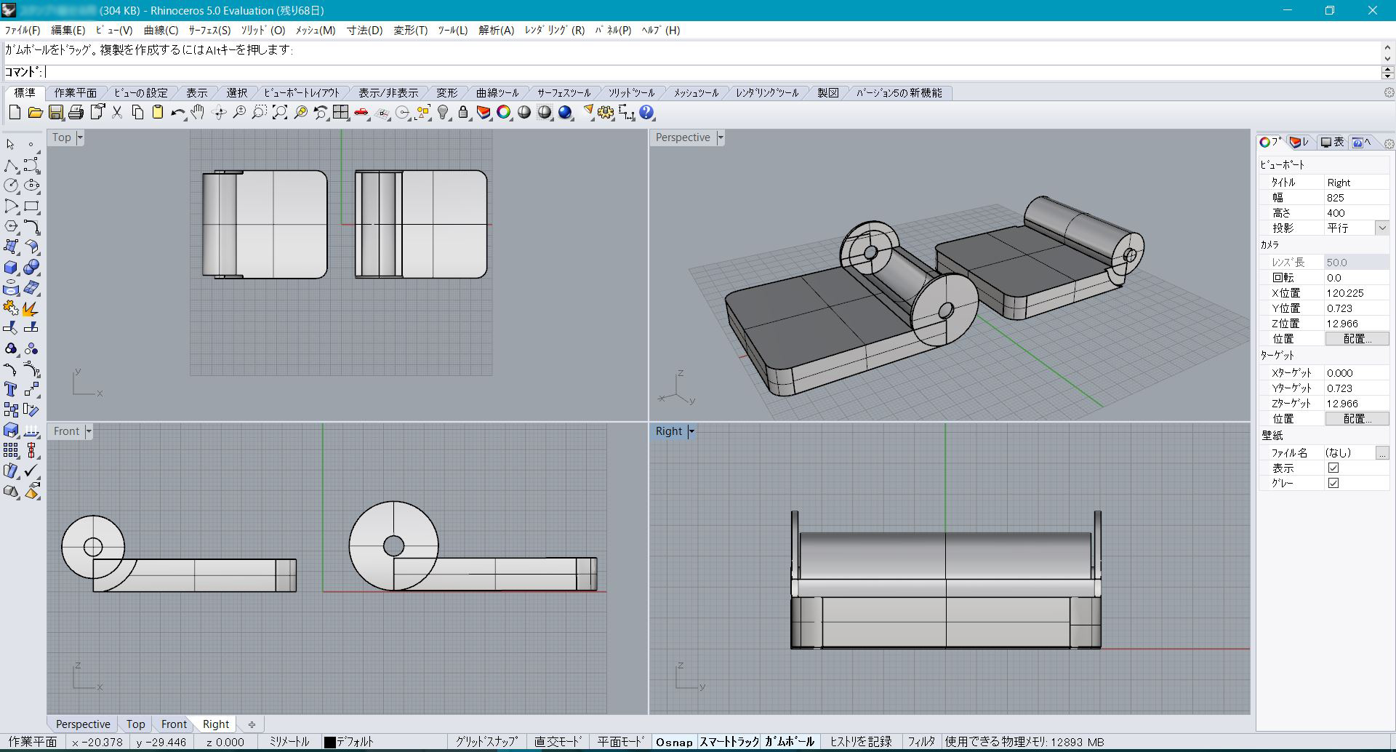1396x752 pixels.
Task: Click the color wheel properties icon
Action: coord(504,113)
